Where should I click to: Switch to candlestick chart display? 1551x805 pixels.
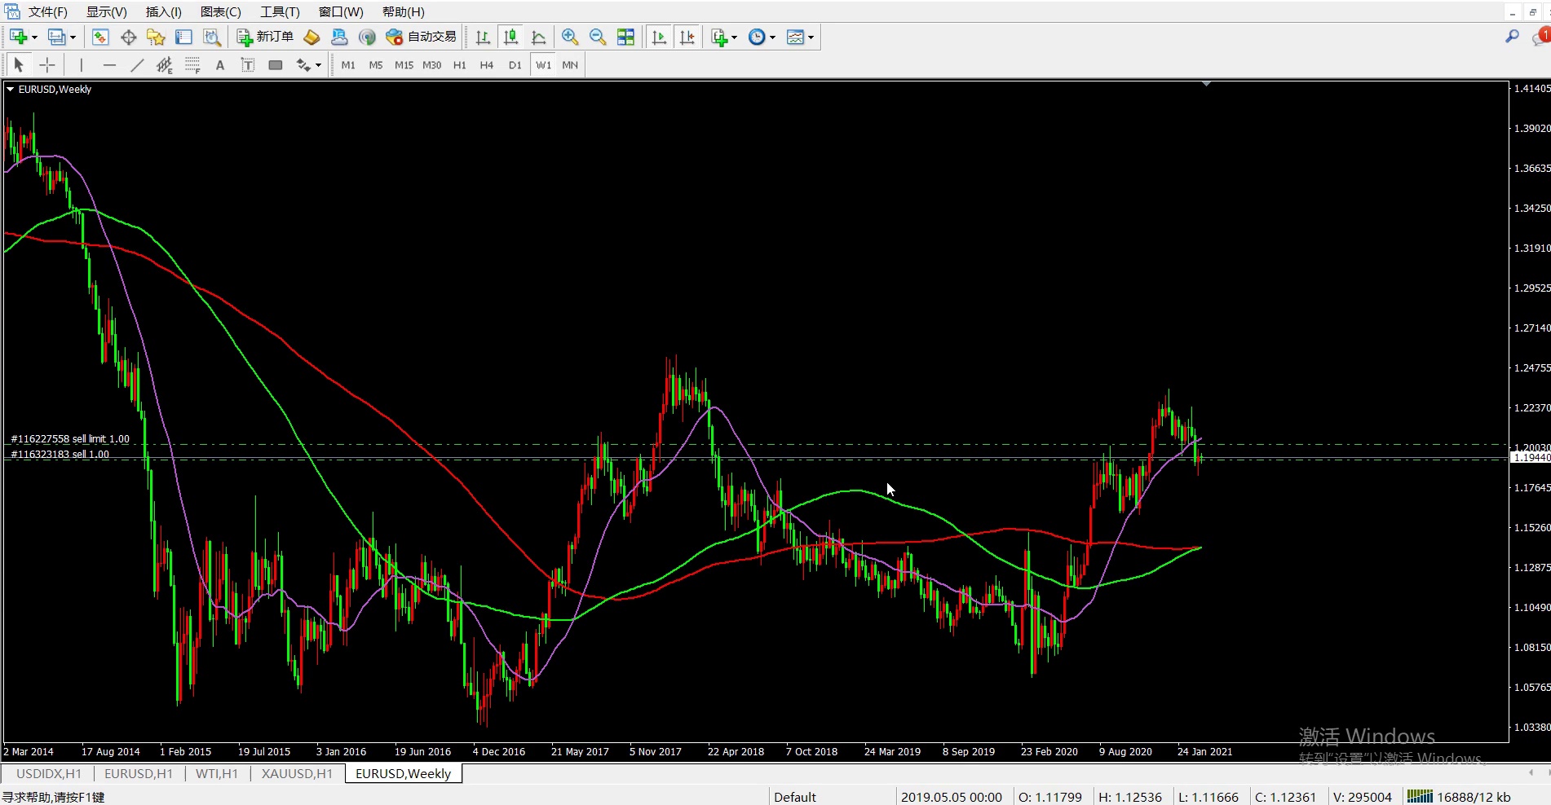(x=511, y=37)
